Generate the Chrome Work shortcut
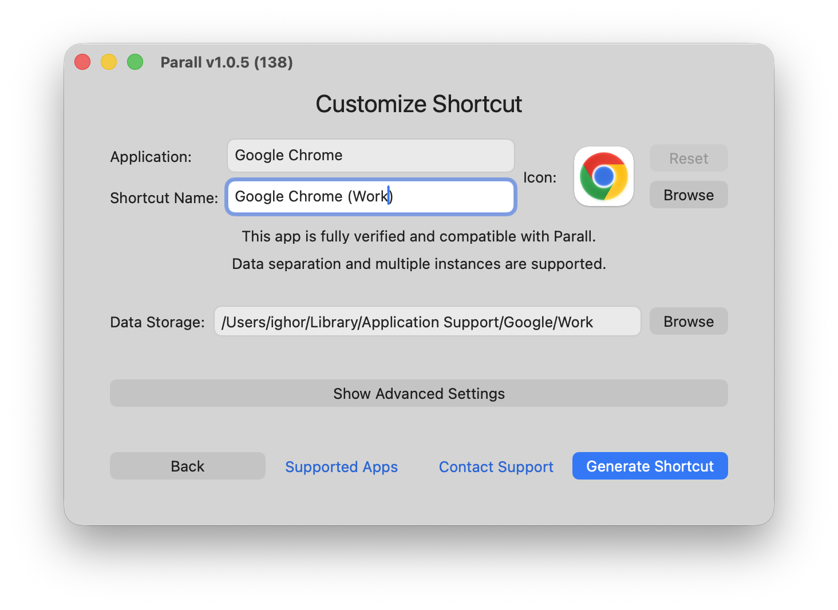 (x=650, y=466)
